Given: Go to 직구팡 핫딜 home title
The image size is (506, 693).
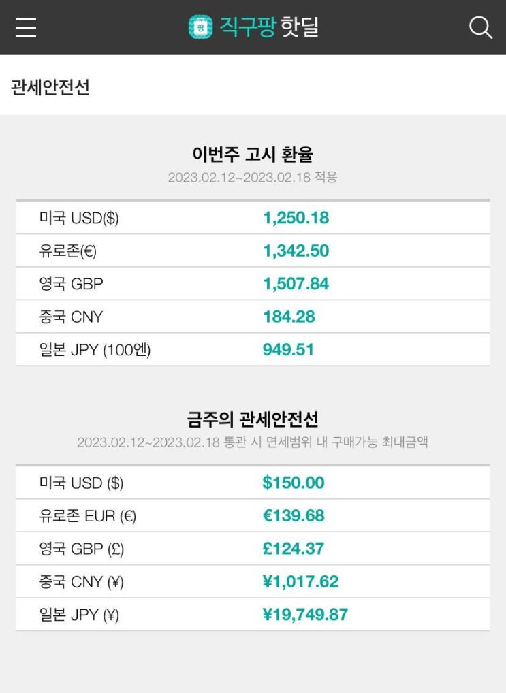Looking at the screenshot, I should 268,27.
